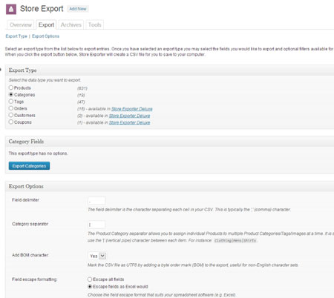The image size is (334, 298).
Task: Click the 'Add BOM character' label
Action: pos(30,255)
